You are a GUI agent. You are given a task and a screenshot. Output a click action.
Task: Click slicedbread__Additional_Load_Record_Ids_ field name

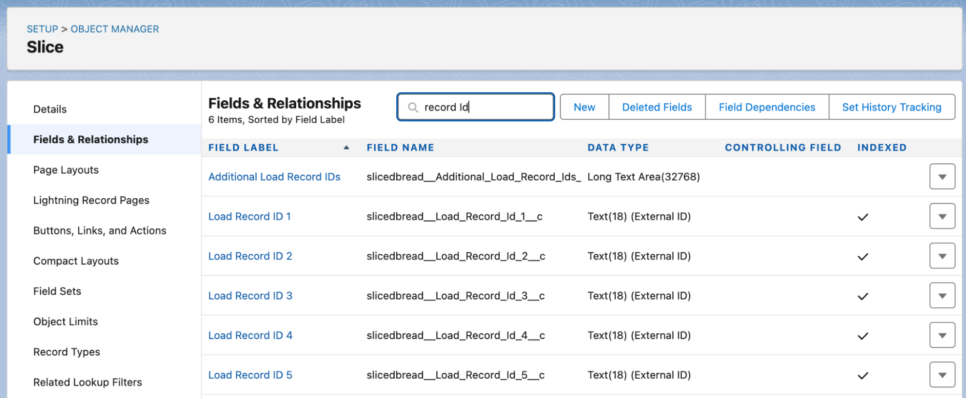[474, 177]
